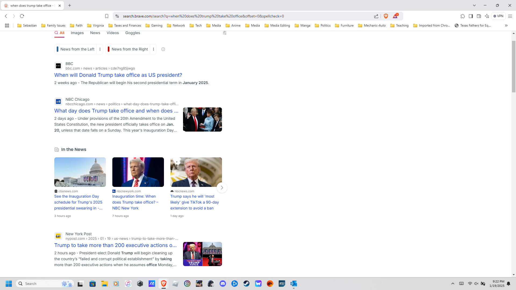Click the Goggles info icon
Screen dimensions: 516x290
163,49
